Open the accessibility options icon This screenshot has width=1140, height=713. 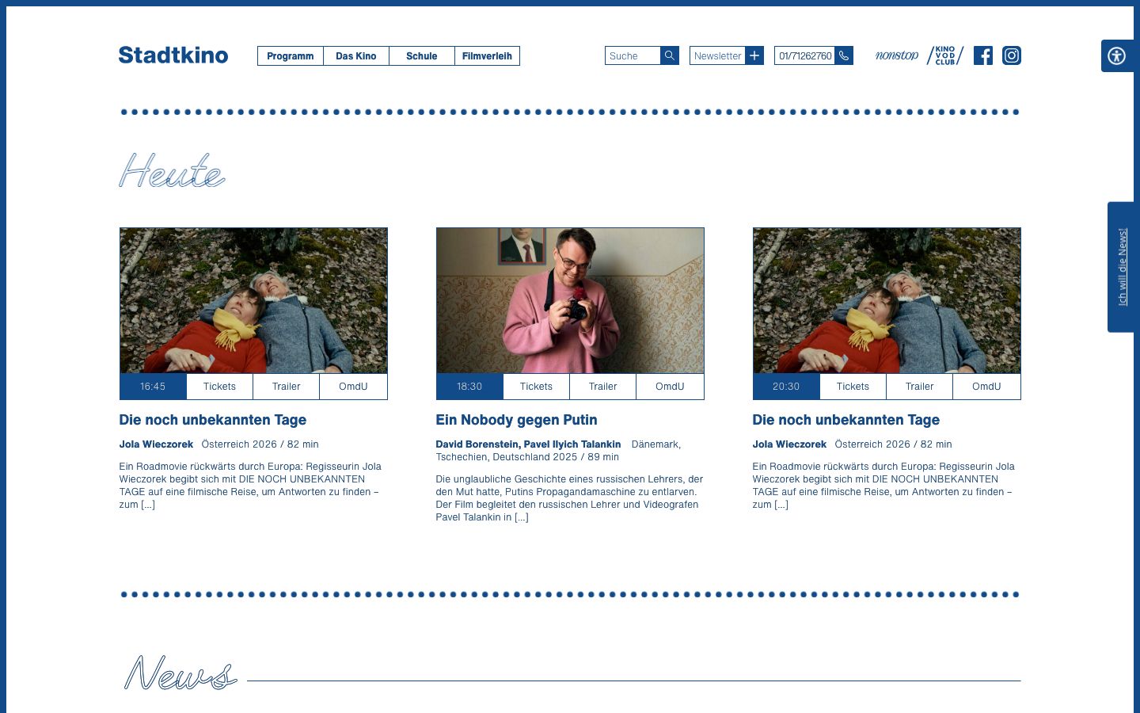(x=1117, y=56)
